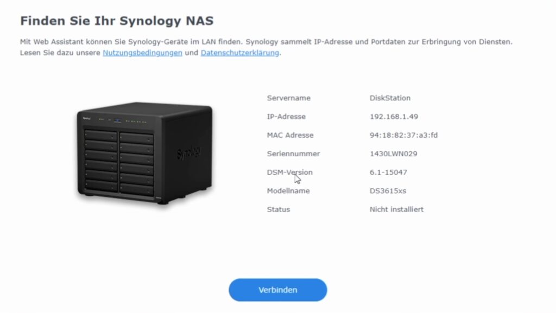The width and height of the screenshot is (556, 313).
Task: Select the IP address 192.168.1.49
Action: click(x=394, y=117)
